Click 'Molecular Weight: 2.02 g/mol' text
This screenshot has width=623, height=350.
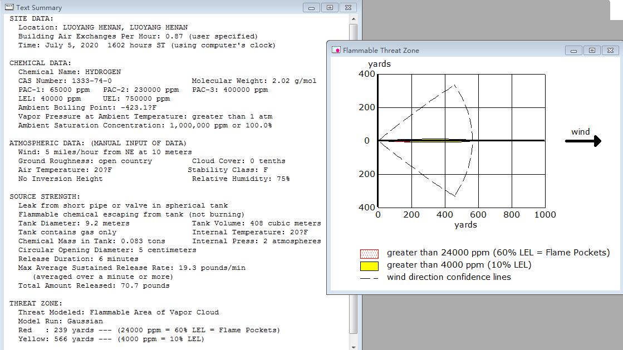point(254,81)
